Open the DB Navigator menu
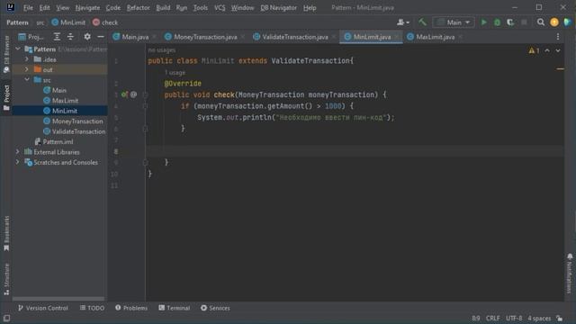576x324 pixels. click(x=278, y=8)
